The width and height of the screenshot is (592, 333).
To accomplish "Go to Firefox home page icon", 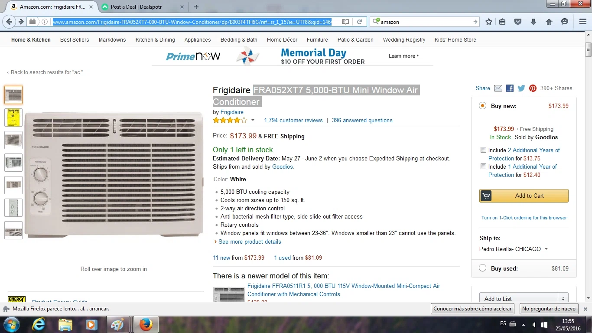I will 549,22.
